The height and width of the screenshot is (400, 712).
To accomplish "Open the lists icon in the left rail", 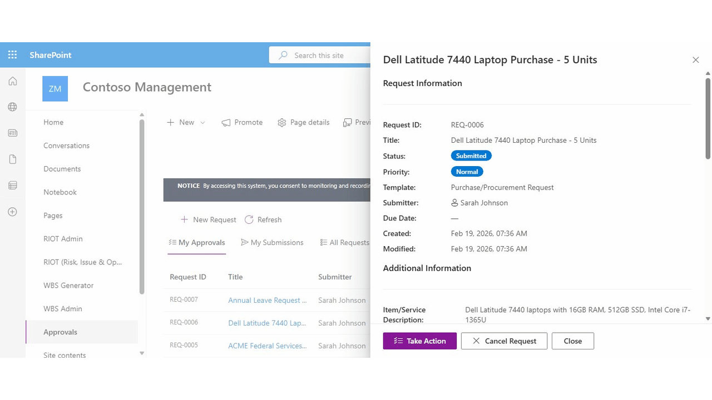I will [x=12, y=185].
